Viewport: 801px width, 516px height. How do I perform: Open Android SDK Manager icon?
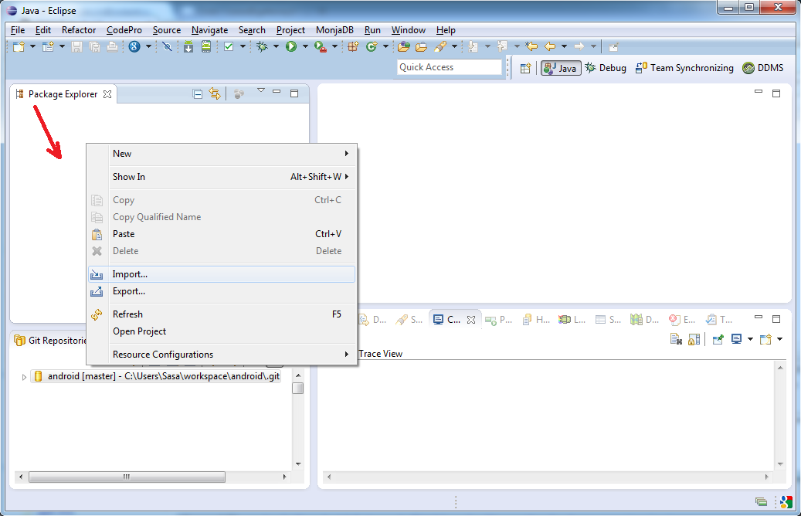(x=188, y=47)
